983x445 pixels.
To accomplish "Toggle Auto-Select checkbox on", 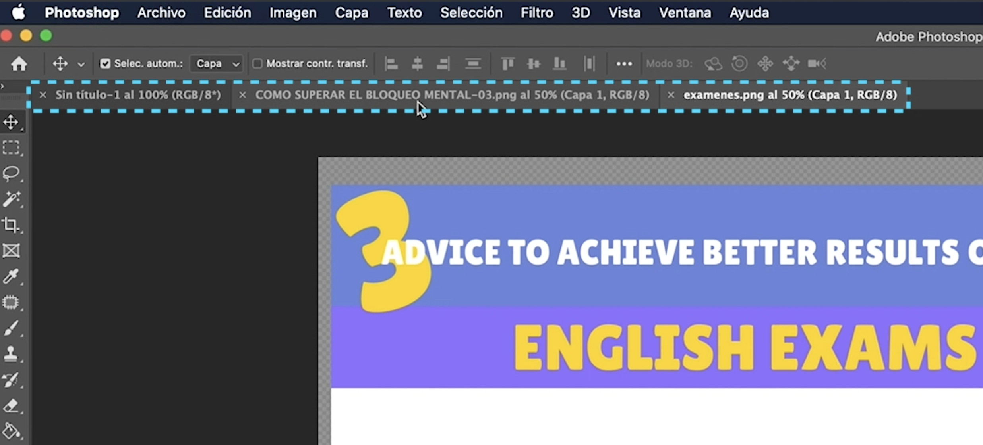I will click(105, 63).
